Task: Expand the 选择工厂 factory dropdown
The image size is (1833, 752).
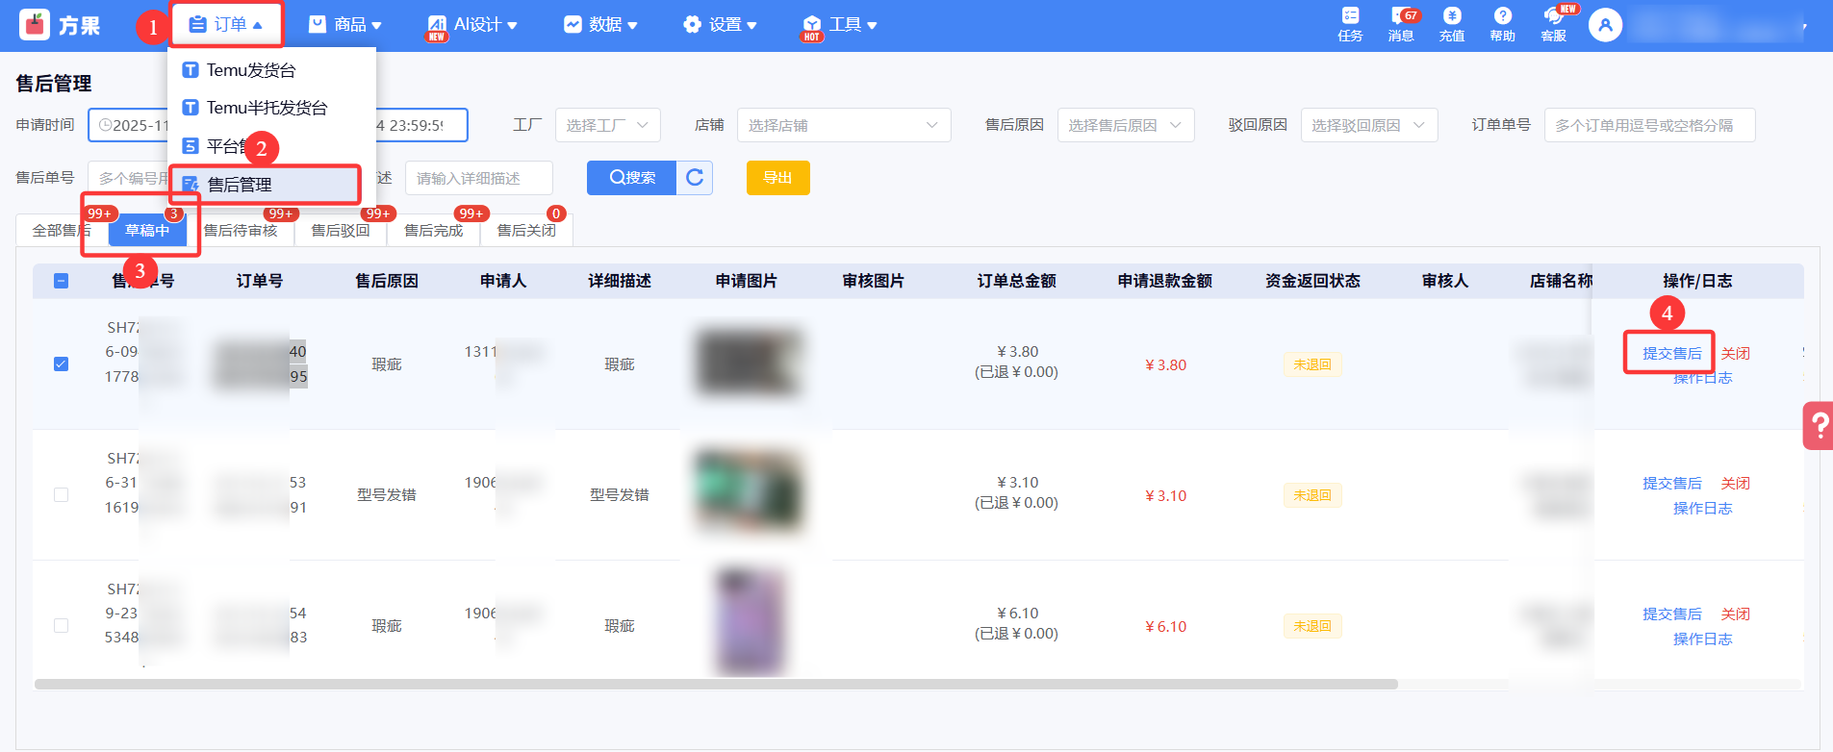Action: (607, 125)
